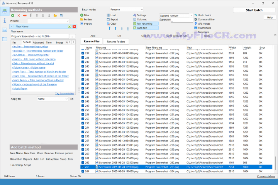Open the GPS Values tool
This screenshot has height=185, width=278.
(x=202, y=24)
